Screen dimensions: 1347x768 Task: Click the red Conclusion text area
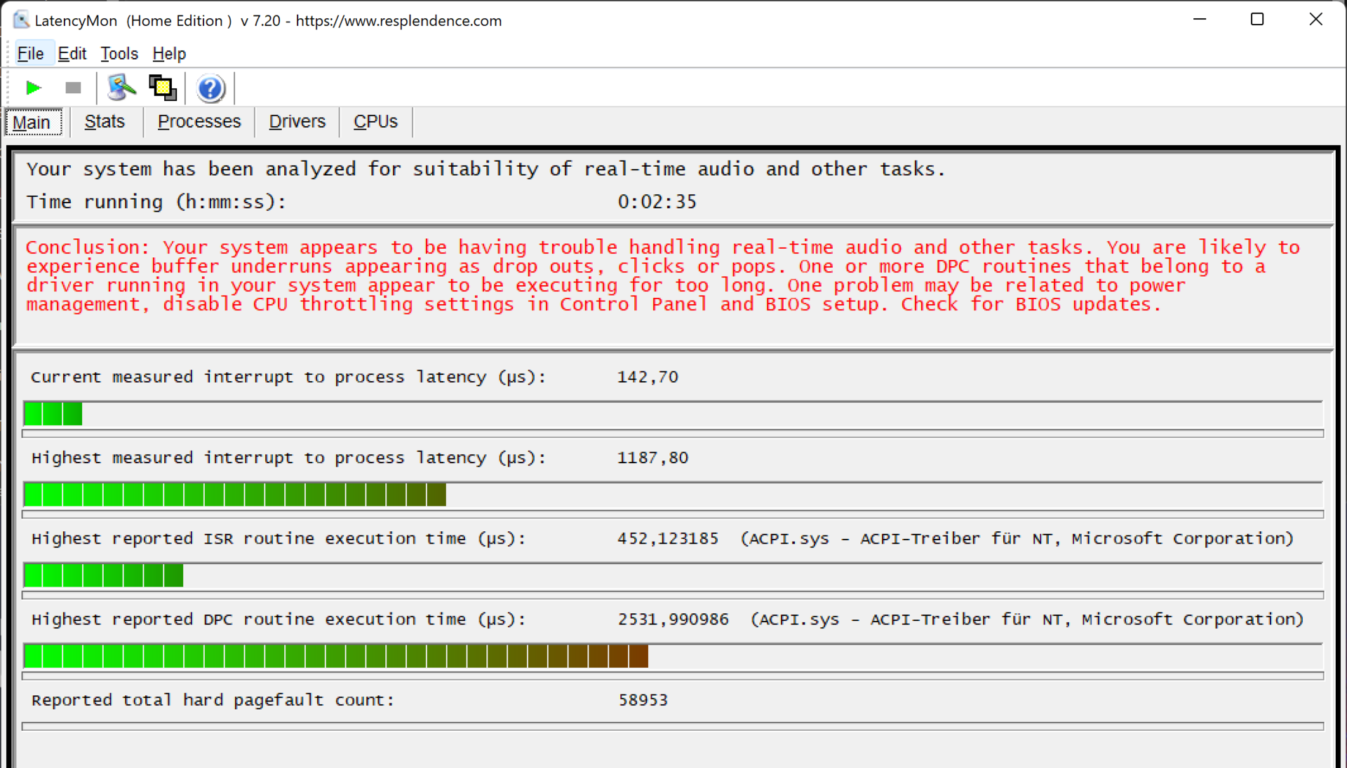[x=662, y=275]
